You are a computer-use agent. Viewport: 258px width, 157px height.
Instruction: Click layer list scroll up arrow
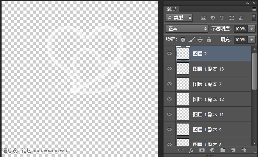pyautogui.click(x=254, y=49)
